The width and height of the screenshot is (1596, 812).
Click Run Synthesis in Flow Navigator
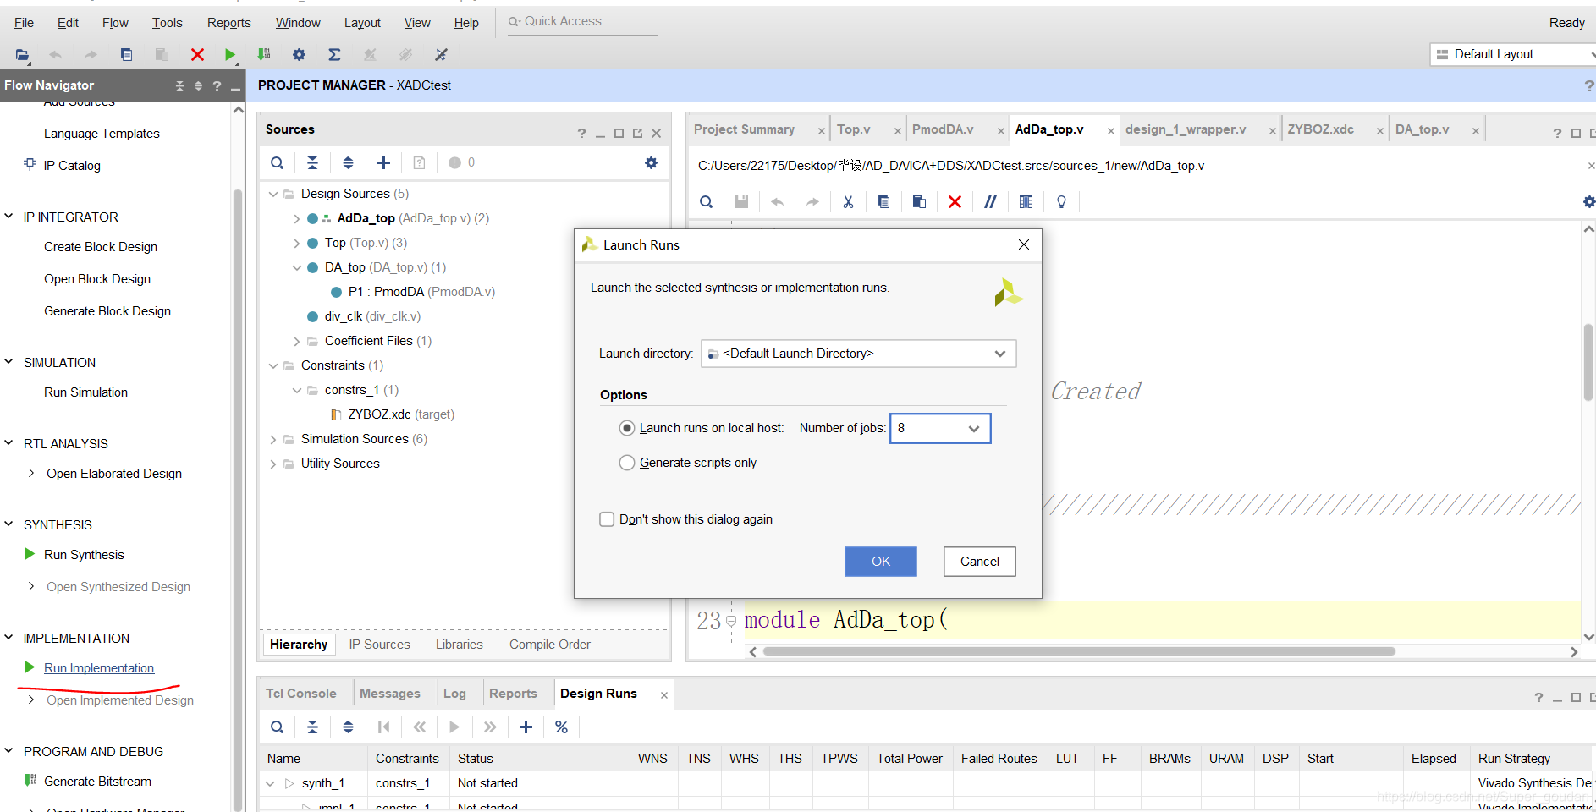[84, 555]
